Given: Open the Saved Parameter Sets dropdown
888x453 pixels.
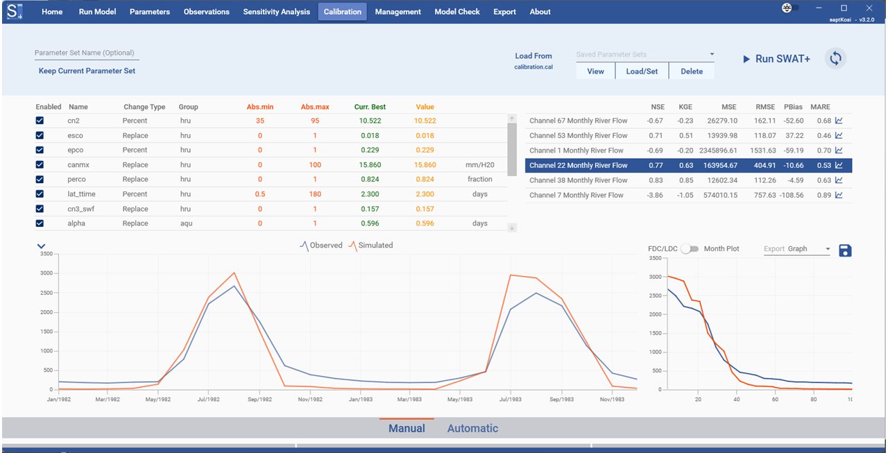Looking at the screenshot, I should (645, 55).
